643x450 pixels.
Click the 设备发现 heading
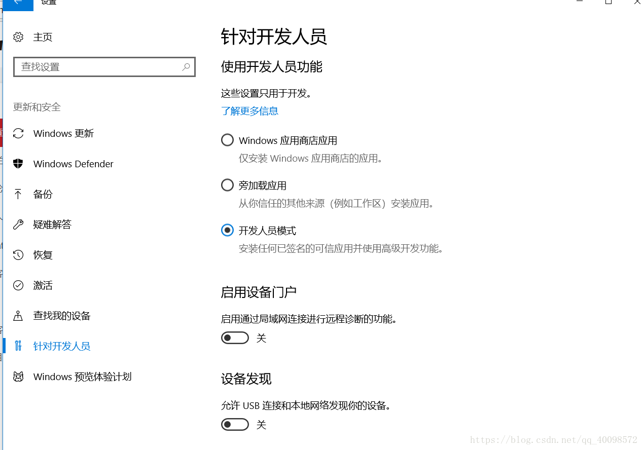tap(246, 379)
